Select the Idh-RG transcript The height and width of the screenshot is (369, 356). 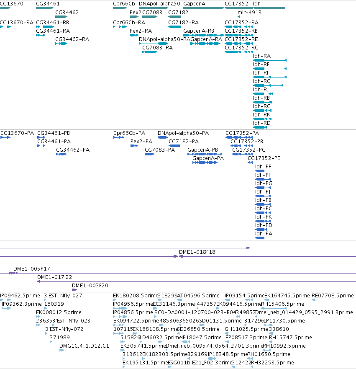[x=262, y=81]
